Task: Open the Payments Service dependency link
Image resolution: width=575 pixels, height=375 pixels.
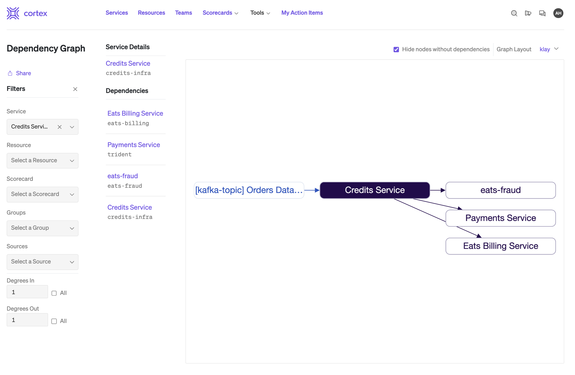Action: 134,145
